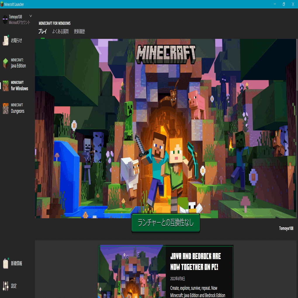Open 新着情報 sidebar label
Viewport: 298px width, 298px height.
[x=16, y=263]
